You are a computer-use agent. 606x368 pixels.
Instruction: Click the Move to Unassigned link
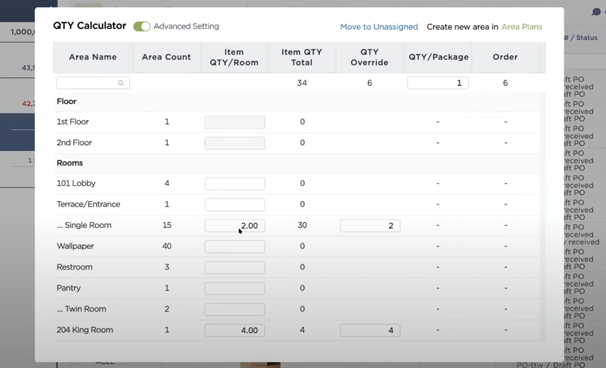[x=379, y=27]
